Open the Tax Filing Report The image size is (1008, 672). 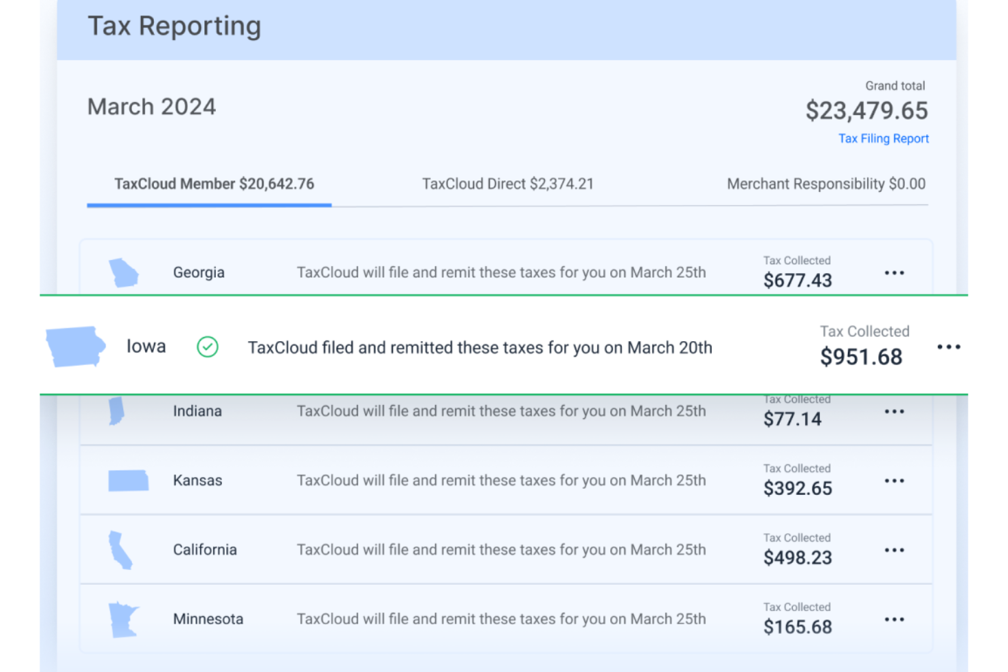[883, 138]
